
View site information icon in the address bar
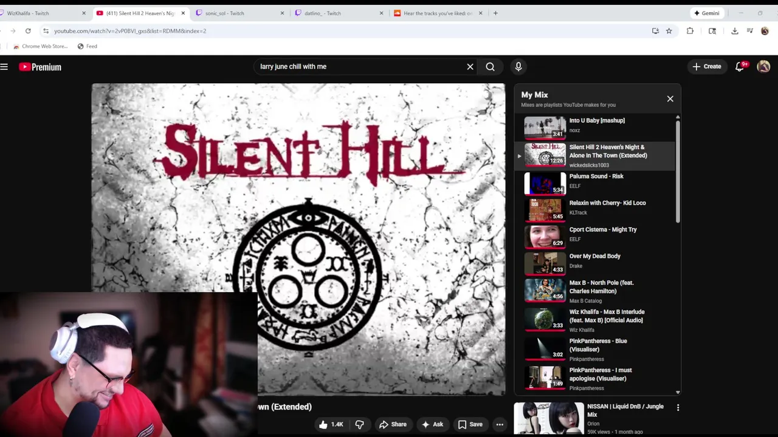pyautogui.click(x=46, y=31)
